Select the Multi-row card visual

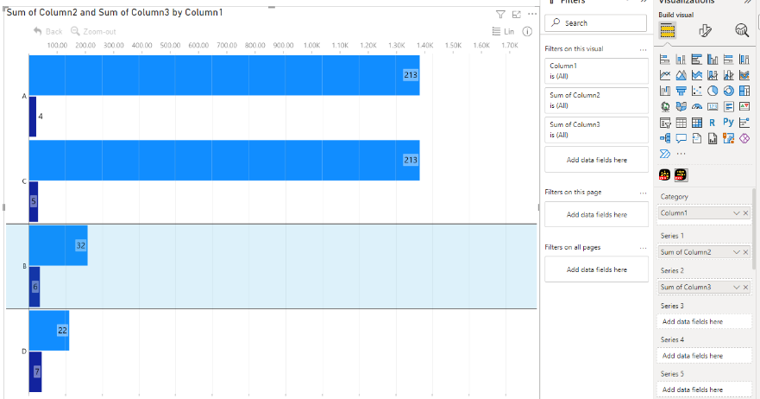click(x=728, y=107)
